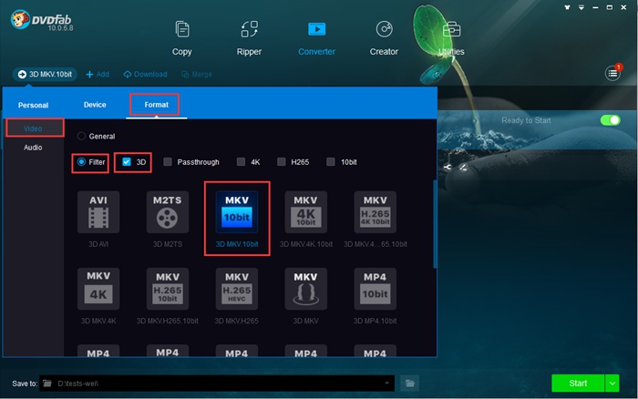This screenshot has height=399, width=638.
Task: Uncheck the 3D filter checkbox
Action: pyautogui.click(x=127, y=162)
